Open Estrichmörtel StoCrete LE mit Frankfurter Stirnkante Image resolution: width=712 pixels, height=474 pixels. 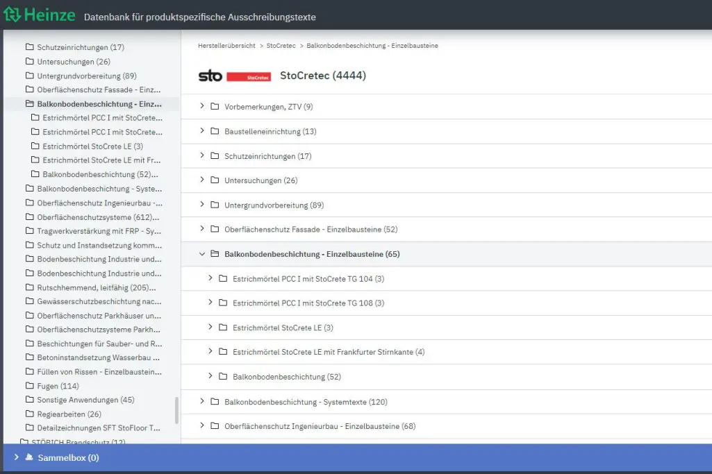click(x=329, y=352)
